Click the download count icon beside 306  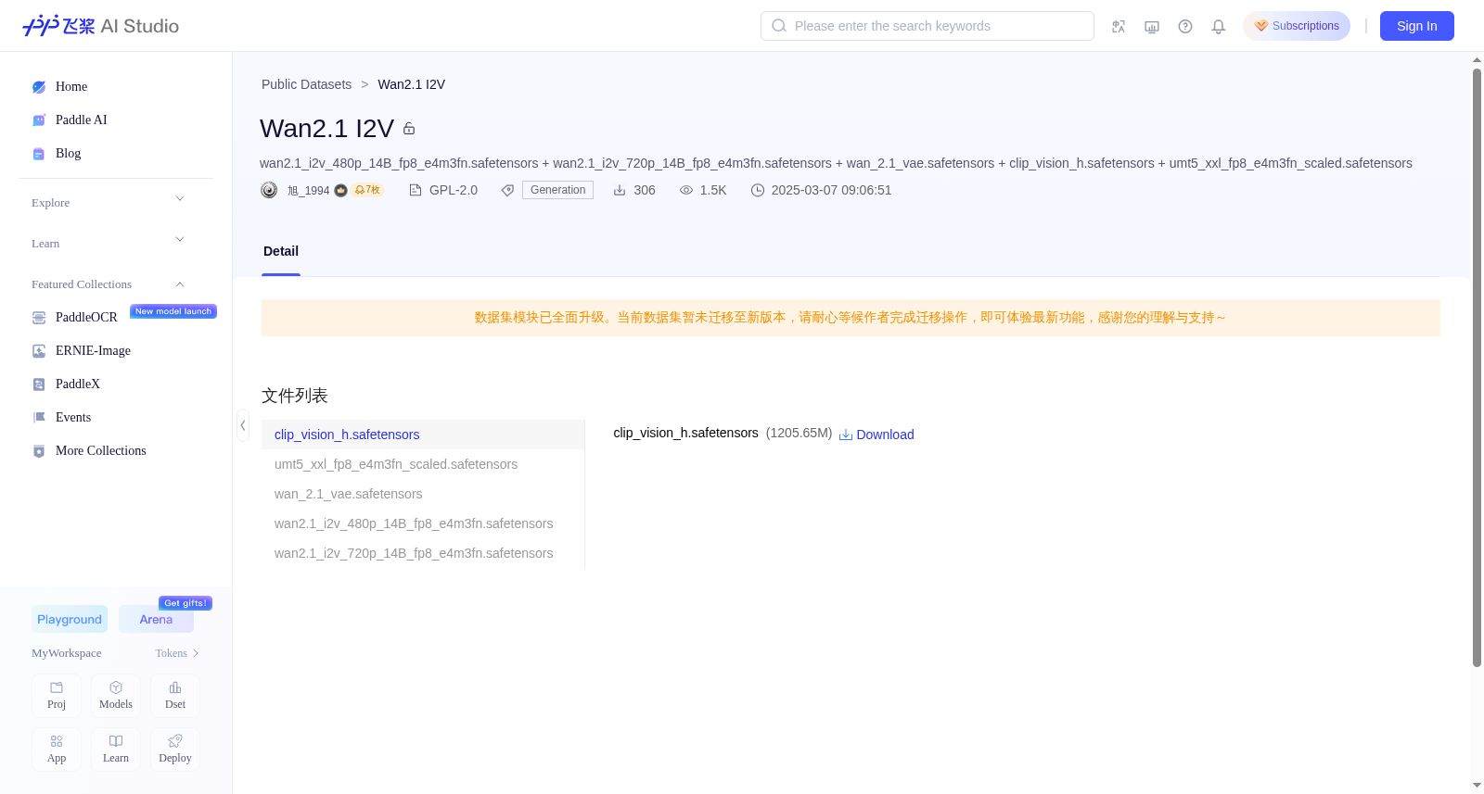[620, 190]
